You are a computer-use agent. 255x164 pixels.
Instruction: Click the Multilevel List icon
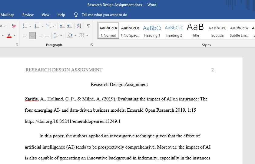coord(49,26)
